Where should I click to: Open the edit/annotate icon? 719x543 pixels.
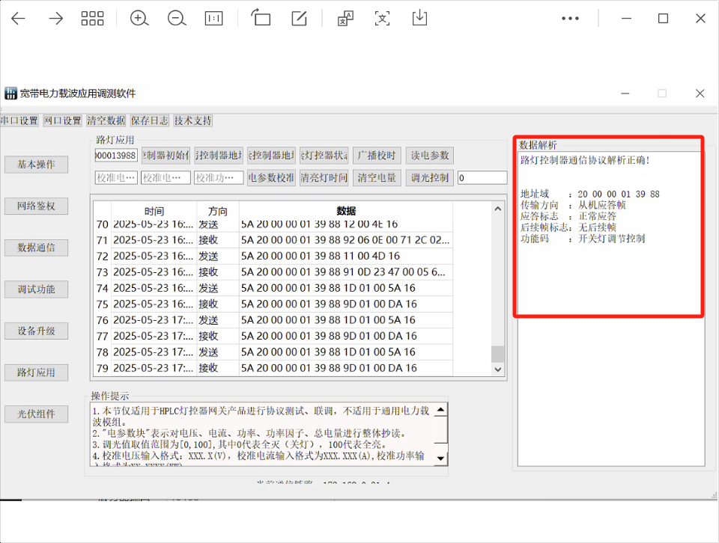click(x=299, y=18)
